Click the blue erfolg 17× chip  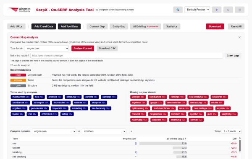(67, 114)
